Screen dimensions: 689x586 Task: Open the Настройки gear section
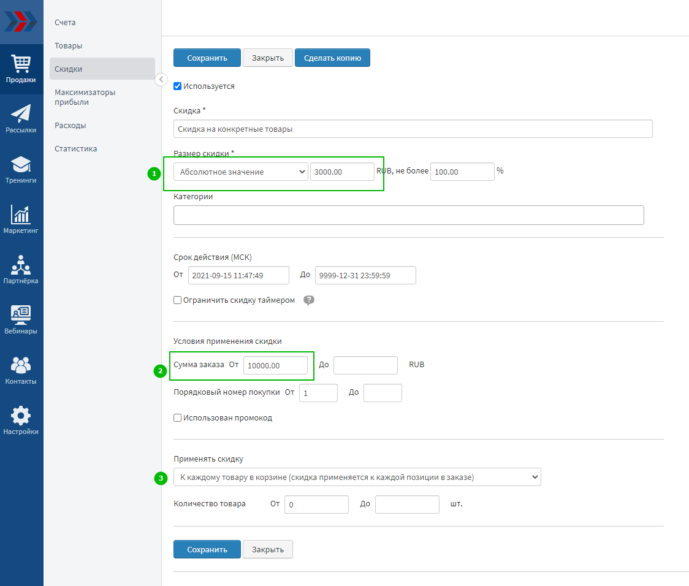click(x=21, y=420)
